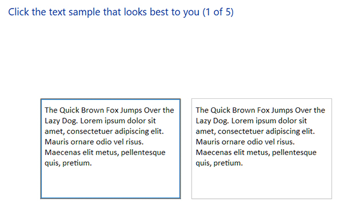Click empty area below text in right sample
The image size is (343, 212).
262,182
